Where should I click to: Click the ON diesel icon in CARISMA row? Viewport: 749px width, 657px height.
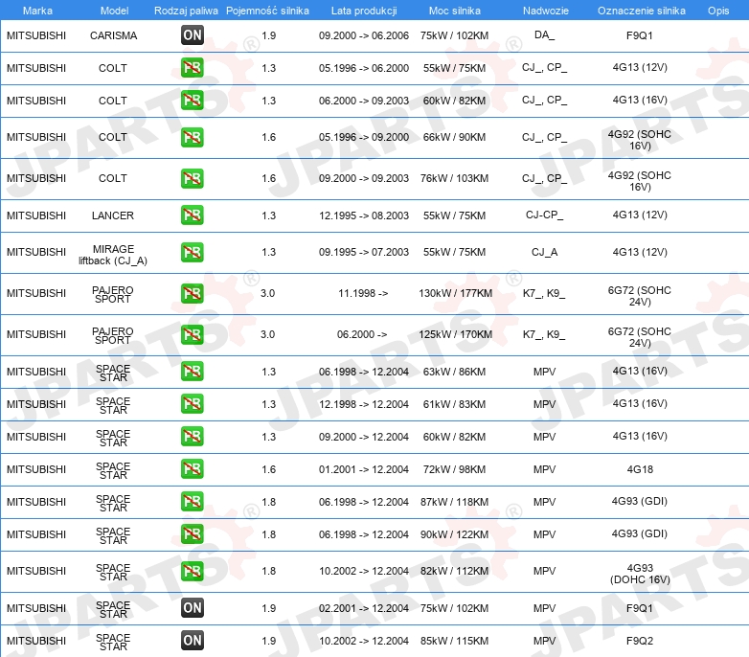point(193,35)
